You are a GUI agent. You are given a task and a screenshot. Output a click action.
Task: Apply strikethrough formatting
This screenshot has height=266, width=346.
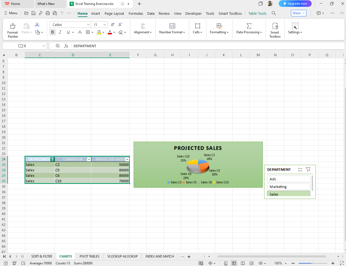(x=80, y=32)
